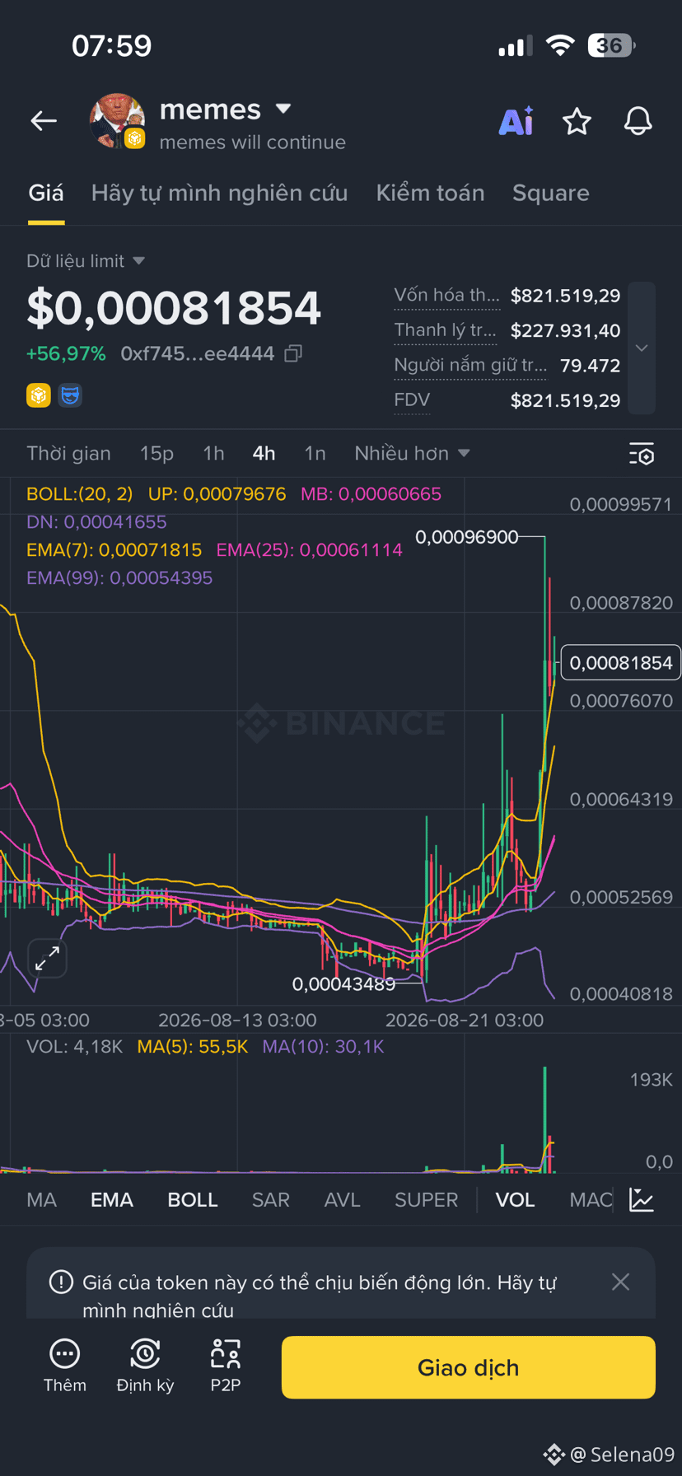
Task: Tap the Vốn hóa th... market cap label
Action: coord(446,295)
